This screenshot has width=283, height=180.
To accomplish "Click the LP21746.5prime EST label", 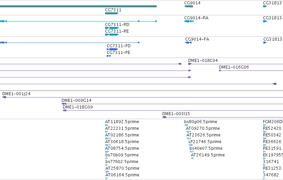I will point(205,142).
